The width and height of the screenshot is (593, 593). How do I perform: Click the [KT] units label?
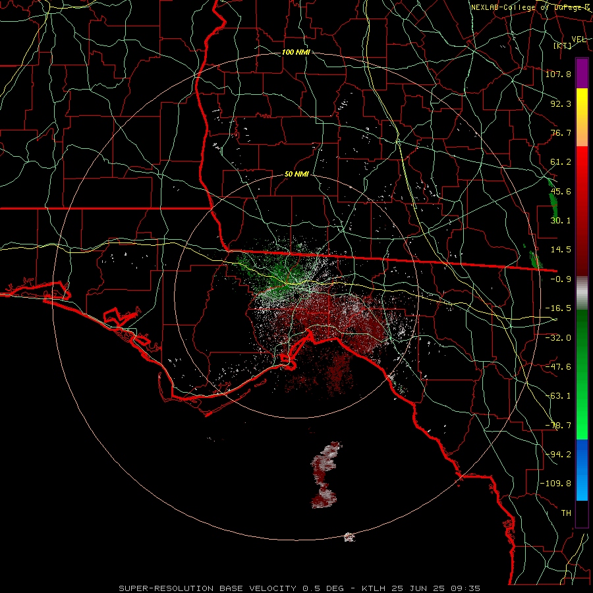563,45
